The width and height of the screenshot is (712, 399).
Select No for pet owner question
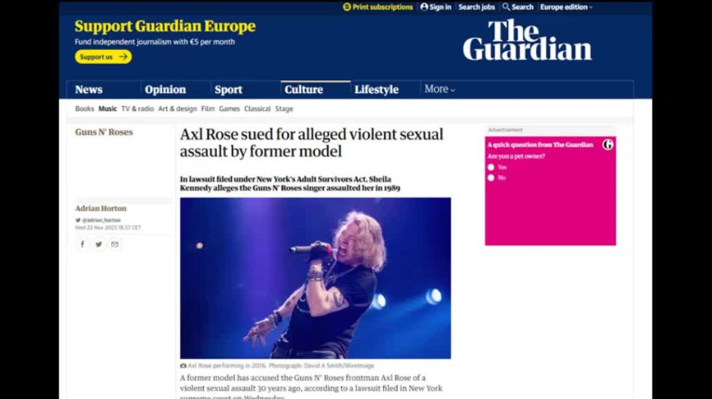pyautogui.click(x=491, y=178)
